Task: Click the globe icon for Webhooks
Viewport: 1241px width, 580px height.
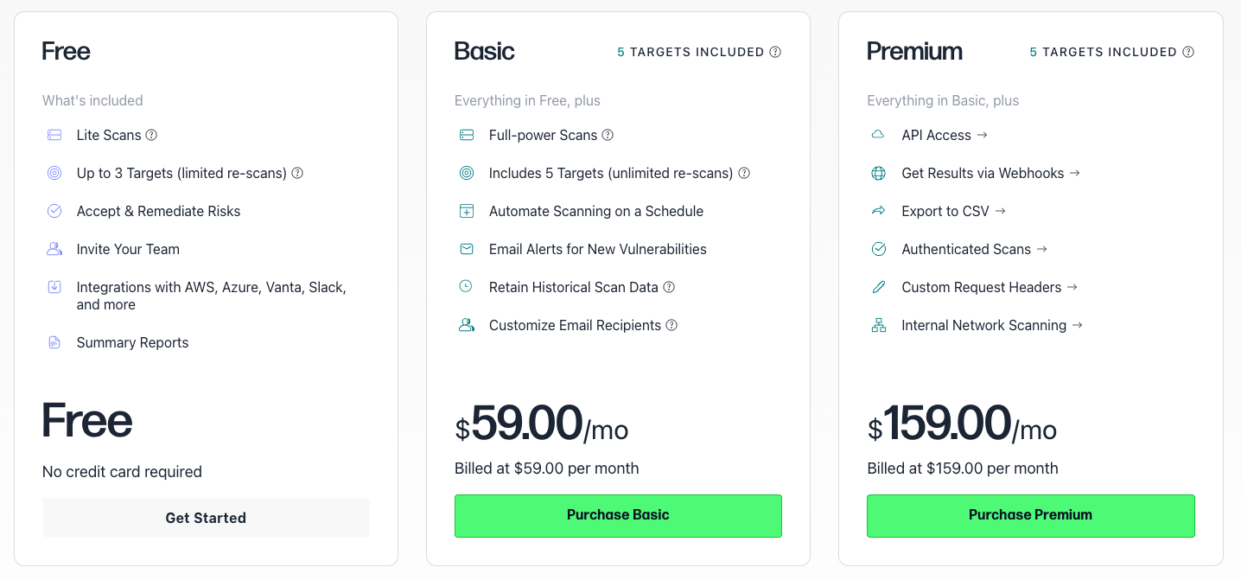Action: [878, 173]
